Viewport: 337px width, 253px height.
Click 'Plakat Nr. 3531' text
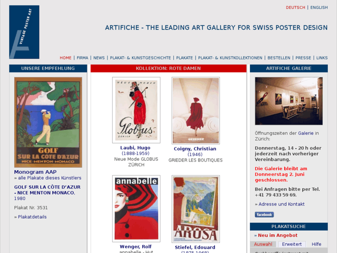(31, 208)
